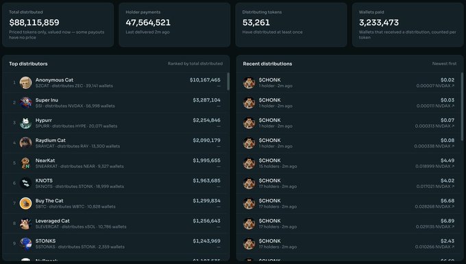Select the NearKat distributor name
The height and width of the screenshot is (264, 466).
point(45,160)
